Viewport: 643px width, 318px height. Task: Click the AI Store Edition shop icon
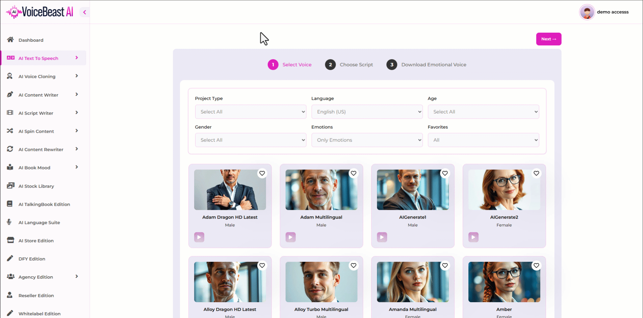[10, 240]
